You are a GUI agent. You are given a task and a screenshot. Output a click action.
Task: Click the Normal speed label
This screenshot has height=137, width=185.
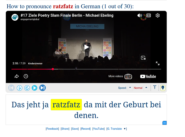click(138, 88)
